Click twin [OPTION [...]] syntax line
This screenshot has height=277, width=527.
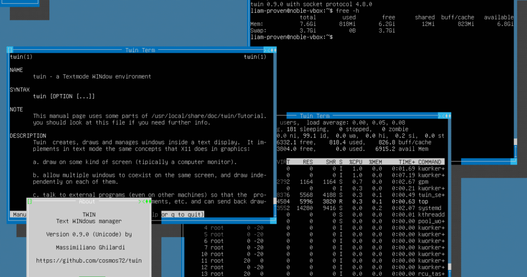(x=64, y=96)
